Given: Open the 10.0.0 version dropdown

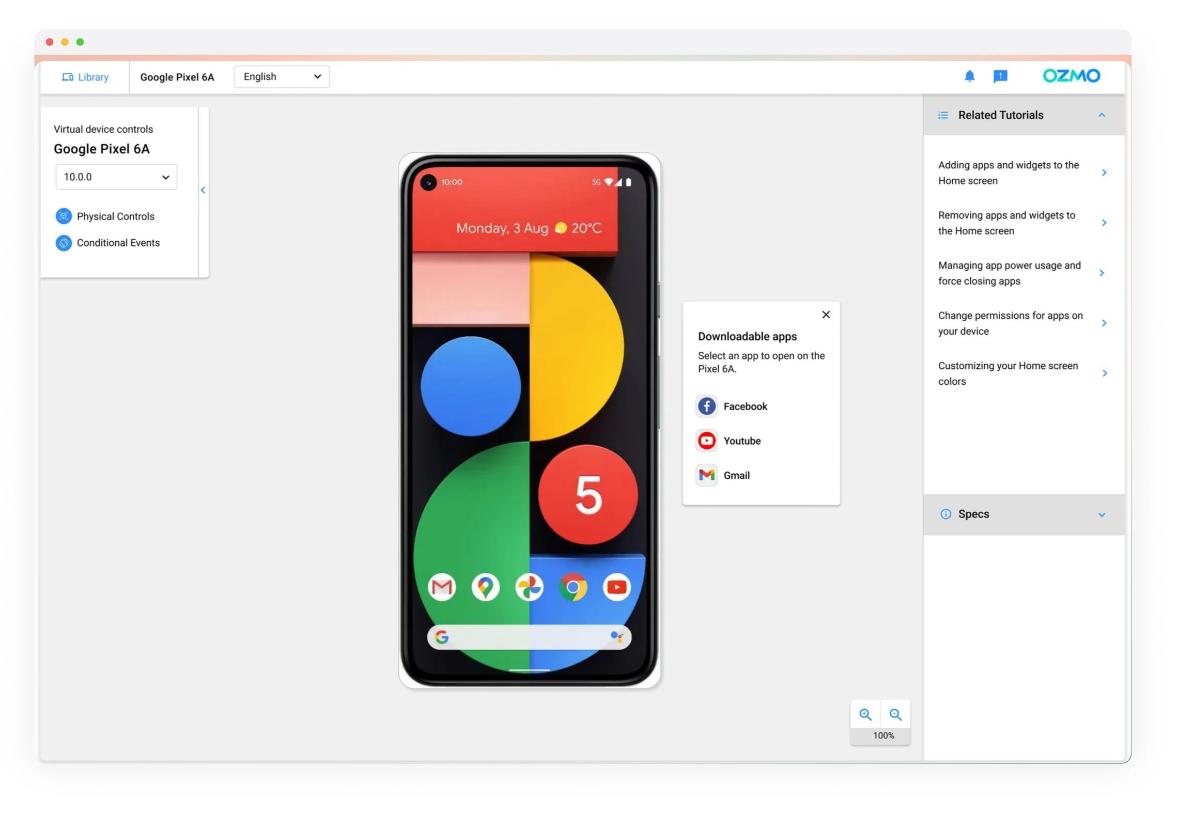Looking at the screenshot, I should click(116, 177).
